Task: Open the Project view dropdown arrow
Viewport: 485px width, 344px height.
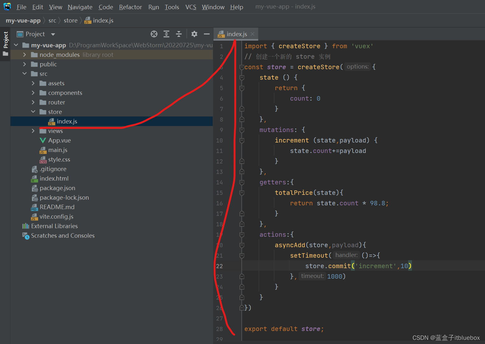Action: [53, 34]
